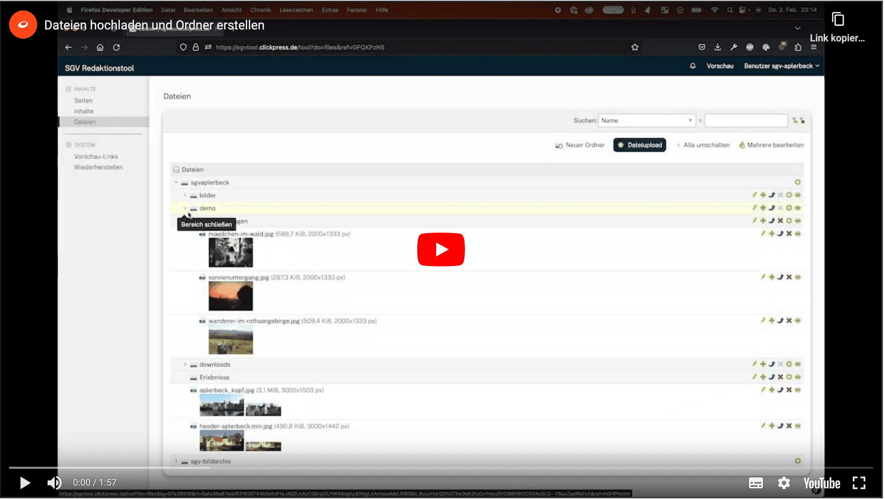This screenshot has height=499, width=885.
Task: Click the sonnenuntergang.jpg thumbnail image
Action: (x=230, y=296)
